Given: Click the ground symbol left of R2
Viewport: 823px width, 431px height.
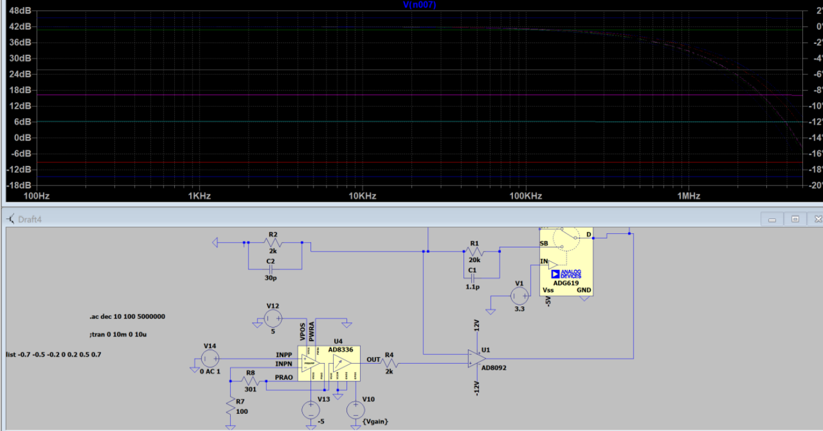Looking at the screenshot, I should coord(215,242).
